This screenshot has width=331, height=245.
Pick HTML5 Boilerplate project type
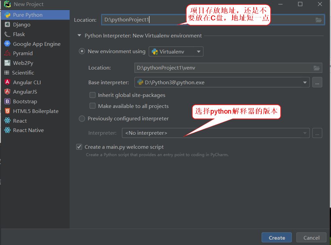point(35,111)
